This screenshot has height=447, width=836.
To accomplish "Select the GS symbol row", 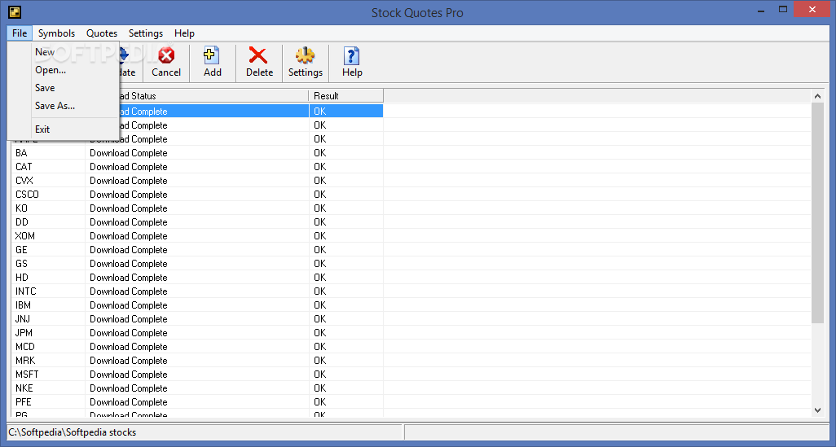I will click(x=197, y=264).
